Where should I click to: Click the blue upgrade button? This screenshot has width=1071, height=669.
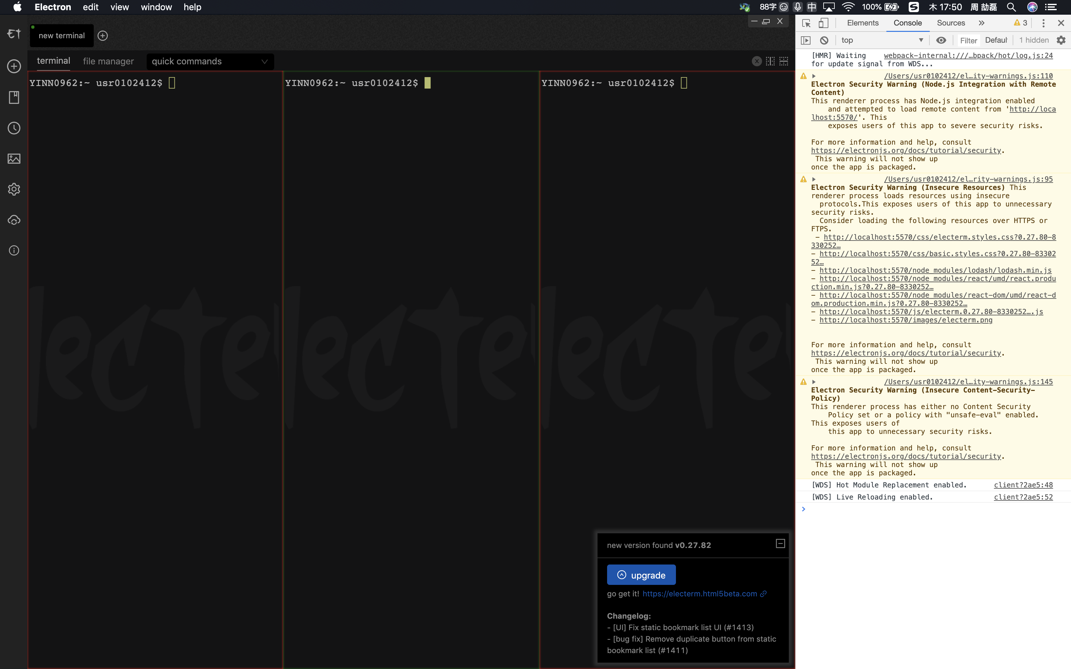click(641, 575)
